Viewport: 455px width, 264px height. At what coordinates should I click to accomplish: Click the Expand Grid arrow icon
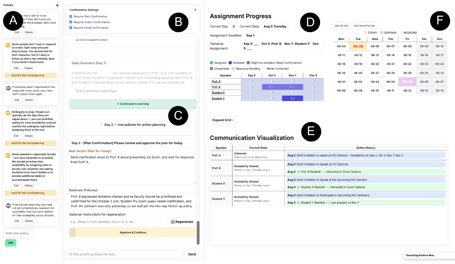(233, 120)
